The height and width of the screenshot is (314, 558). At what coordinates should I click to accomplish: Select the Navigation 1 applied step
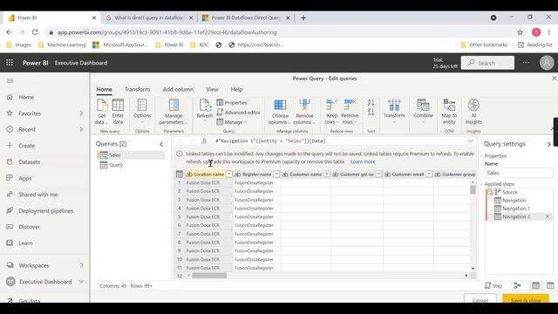[515, 208]
